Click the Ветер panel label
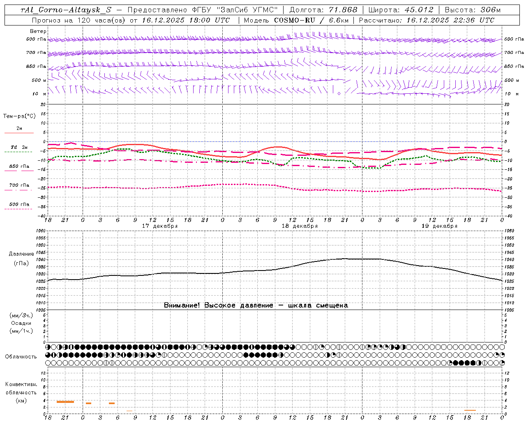This screenshot has height=421, width=526. point(38,31)
